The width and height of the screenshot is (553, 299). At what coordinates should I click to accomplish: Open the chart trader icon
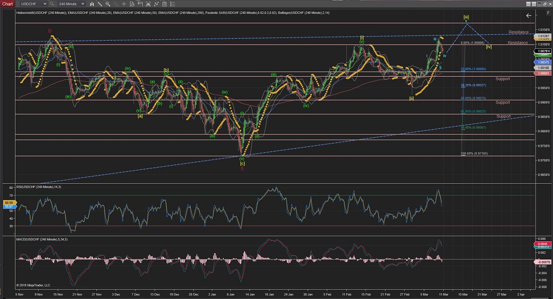[140, 4]
